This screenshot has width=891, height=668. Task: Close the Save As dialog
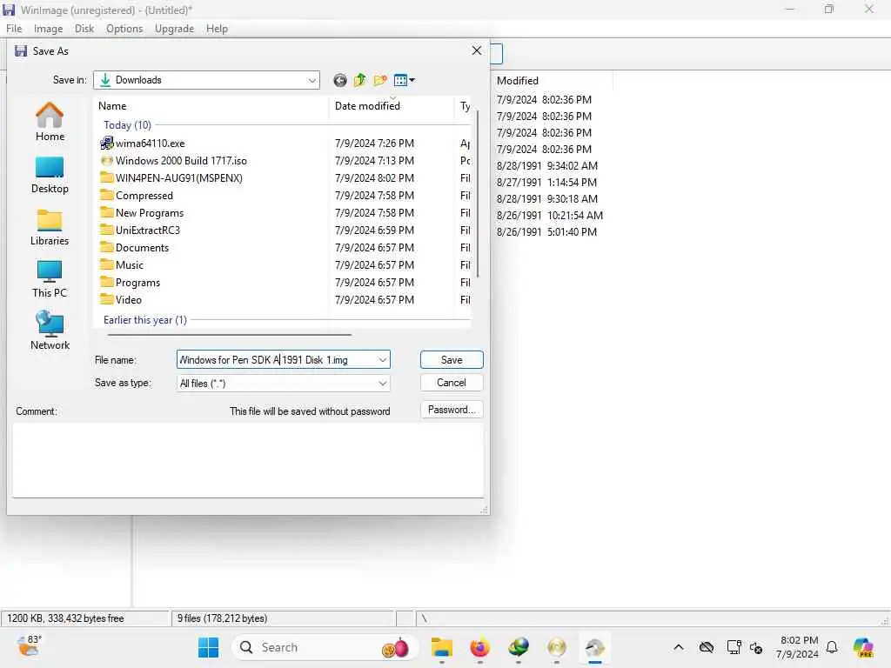tap(477, 50)
